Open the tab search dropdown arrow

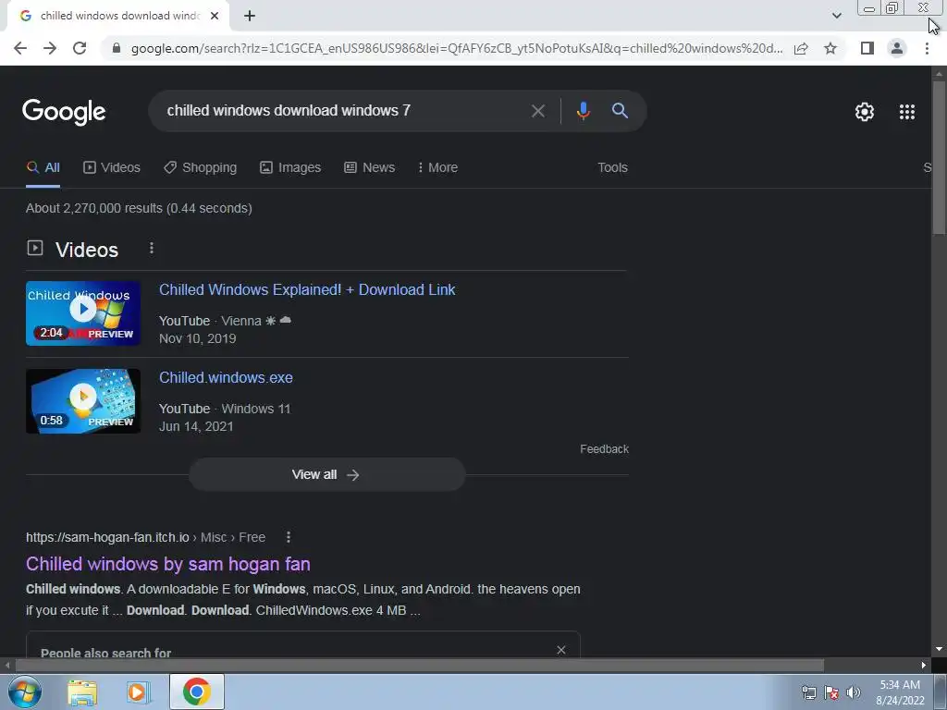[836, 16]
